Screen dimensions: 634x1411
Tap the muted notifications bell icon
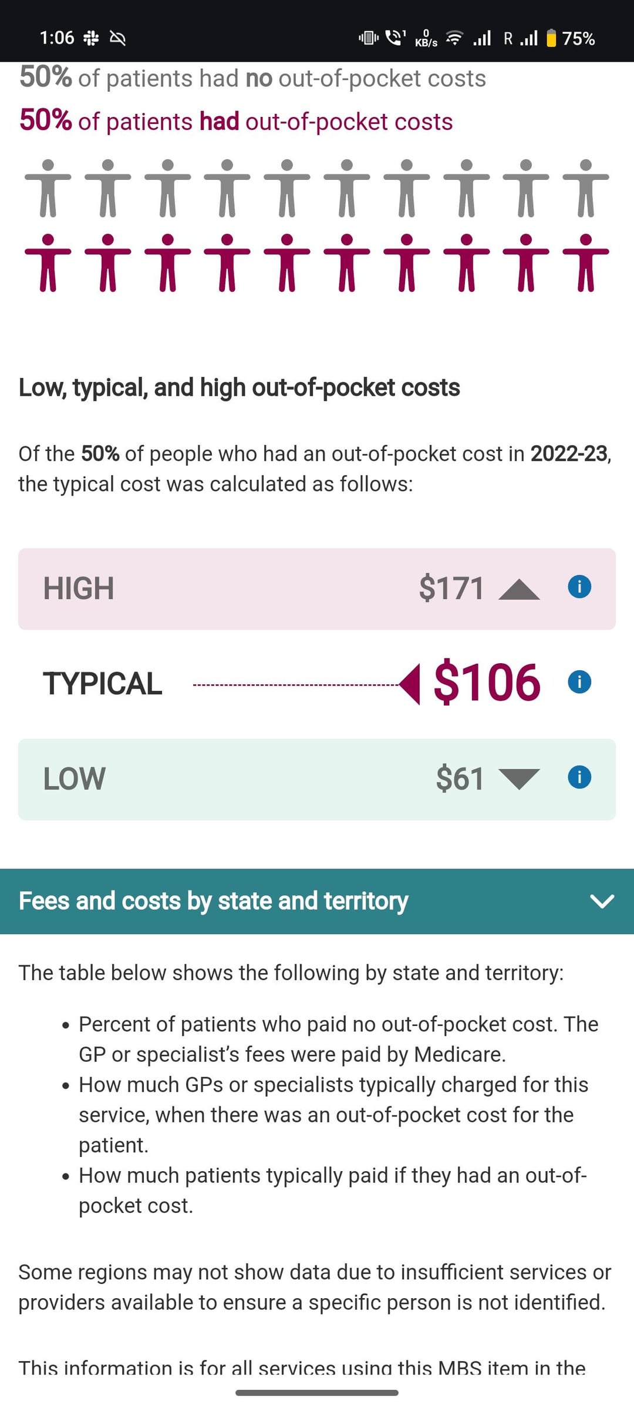[118, 39]
